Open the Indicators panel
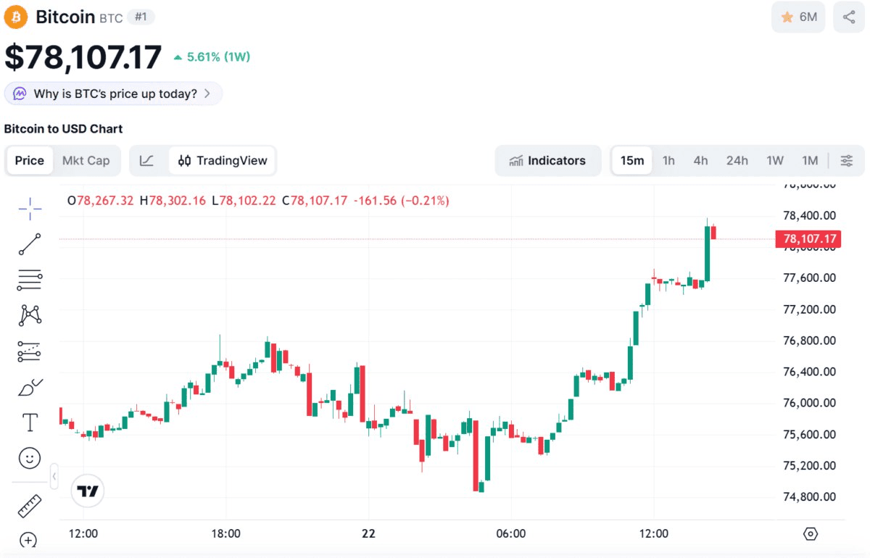Viewport: 870px width, 558px height. click(548, 160)
